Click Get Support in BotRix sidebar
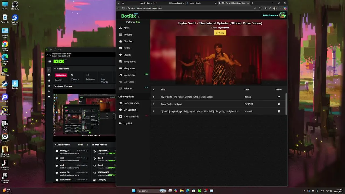The height and width of the screenshot is (194, 345). coord(130,110)
